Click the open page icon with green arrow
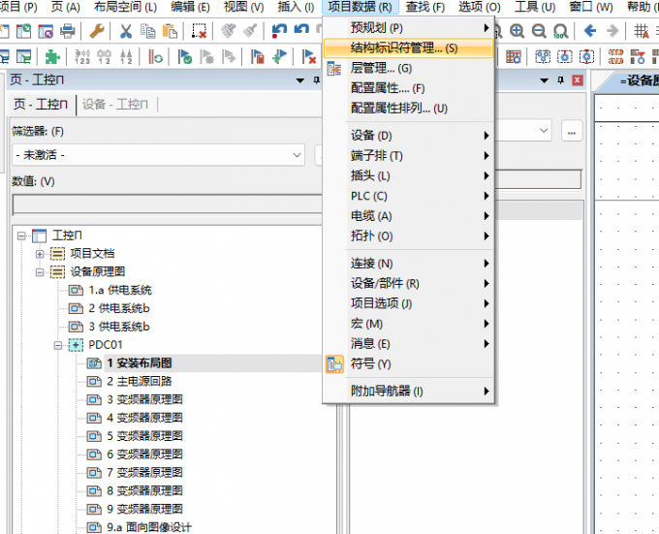This screenshot has width=659, height=534. 23,31
